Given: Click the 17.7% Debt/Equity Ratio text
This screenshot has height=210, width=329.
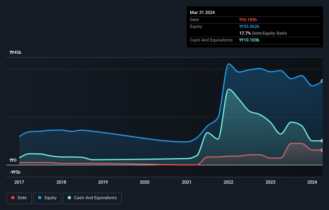Looking at the screenshot, I should point(263,33).
